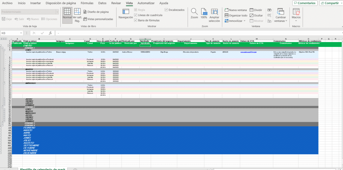Click the insert function fx icon

tap(50, 33)
